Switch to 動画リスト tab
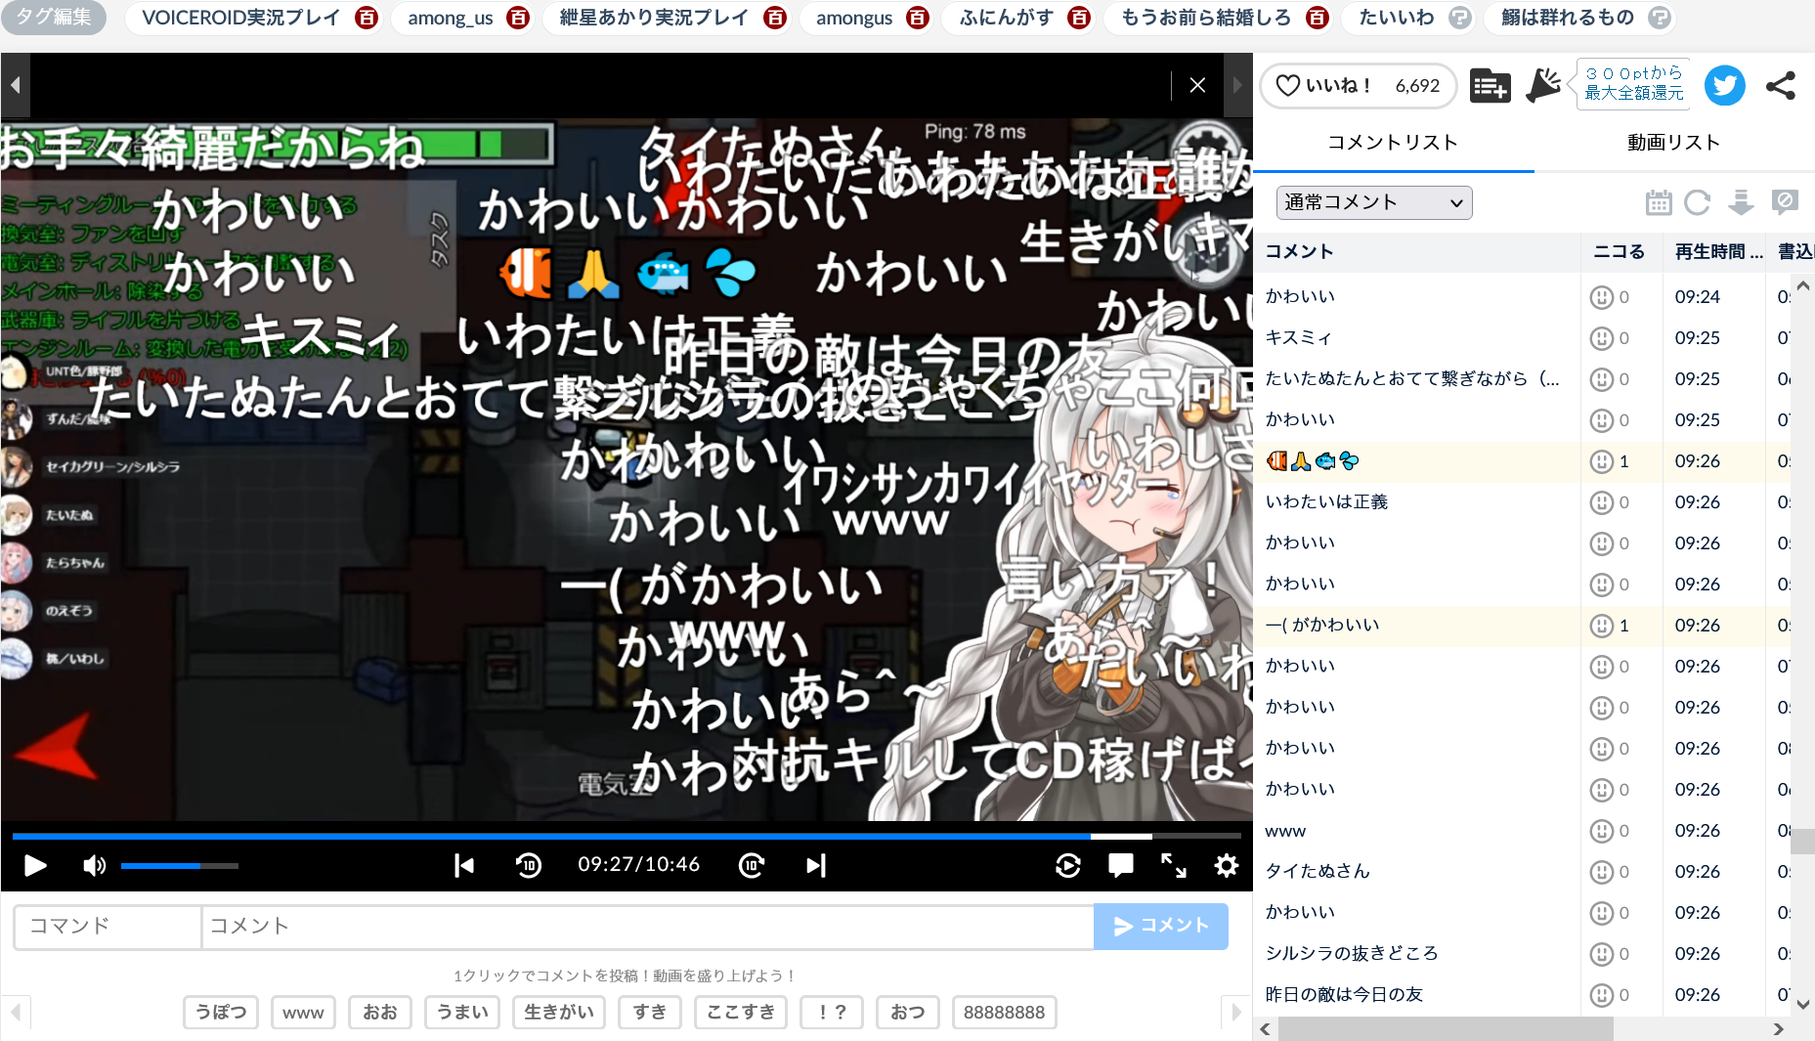1815x1041 pixels. pyautogui.click(x=1673, y=143)
